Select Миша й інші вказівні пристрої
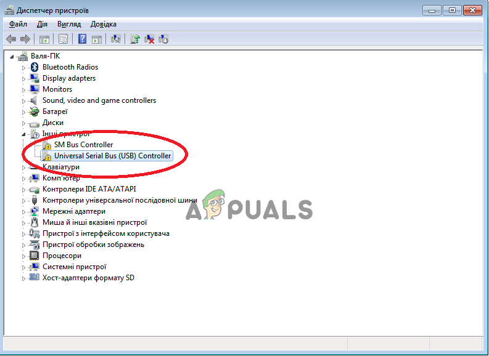The width and height of the screenshot is (489, 356). 95,222
